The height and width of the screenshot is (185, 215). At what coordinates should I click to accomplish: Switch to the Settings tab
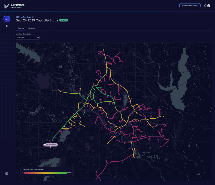(31, 28)
